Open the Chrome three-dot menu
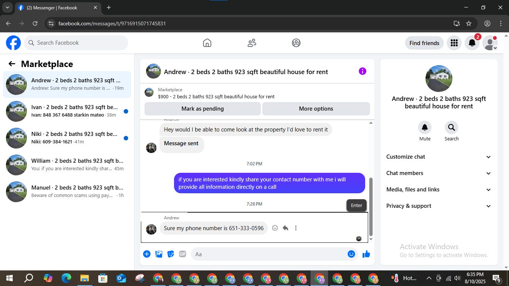509x286 pixels. coord(500,23)
